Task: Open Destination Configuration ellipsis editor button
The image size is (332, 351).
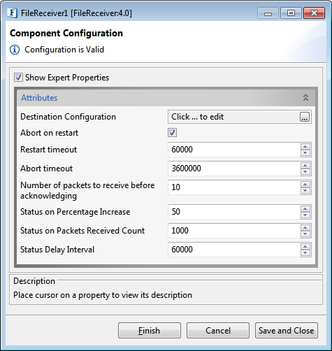Action: pyautogui.click(x=305, y=117)
